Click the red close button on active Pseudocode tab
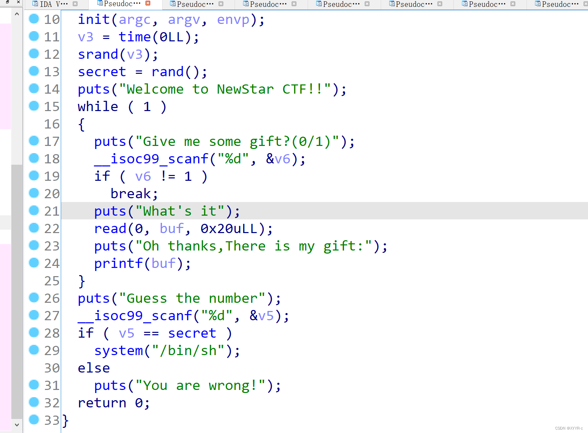The width and height of the screenshot is (588, 433). tap(148, 3)
